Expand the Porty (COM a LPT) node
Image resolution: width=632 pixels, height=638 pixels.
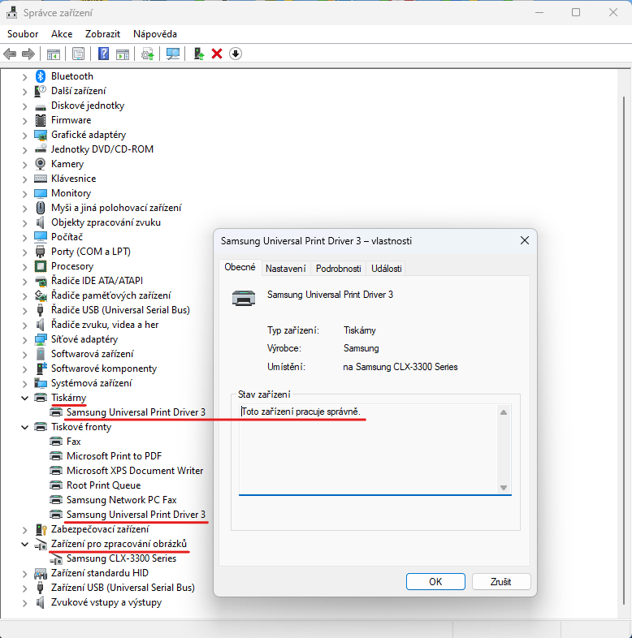pos(24,252)
